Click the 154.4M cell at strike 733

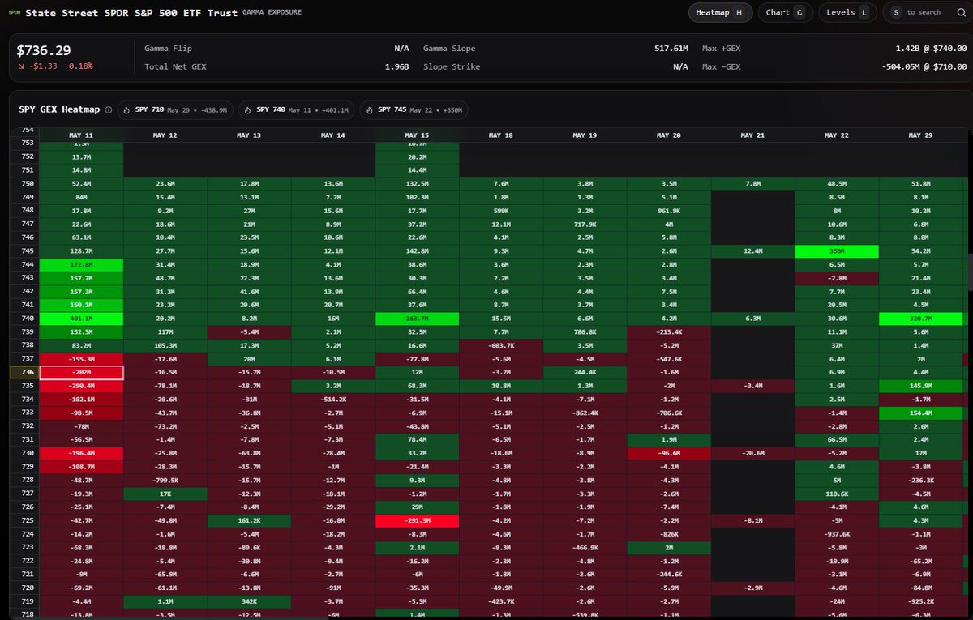[920, 413]
